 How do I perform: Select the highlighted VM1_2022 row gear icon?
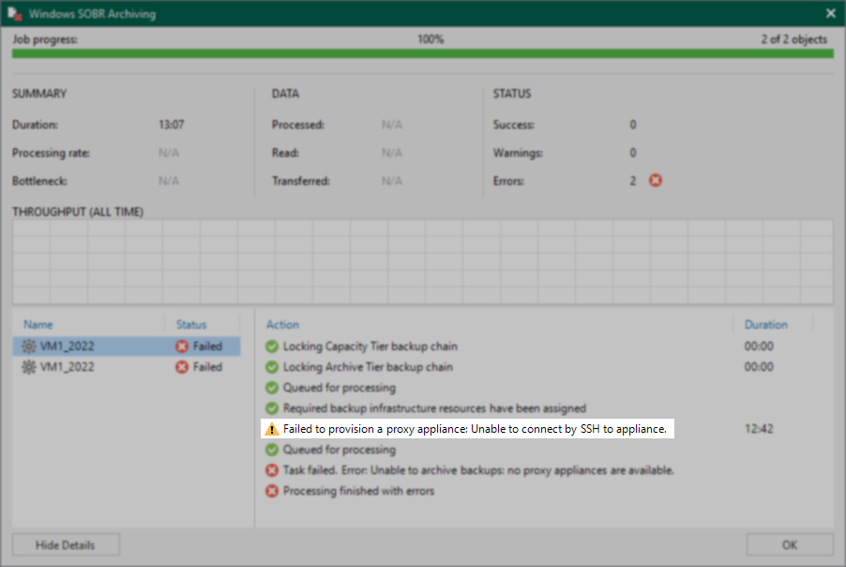coord(28,346)
